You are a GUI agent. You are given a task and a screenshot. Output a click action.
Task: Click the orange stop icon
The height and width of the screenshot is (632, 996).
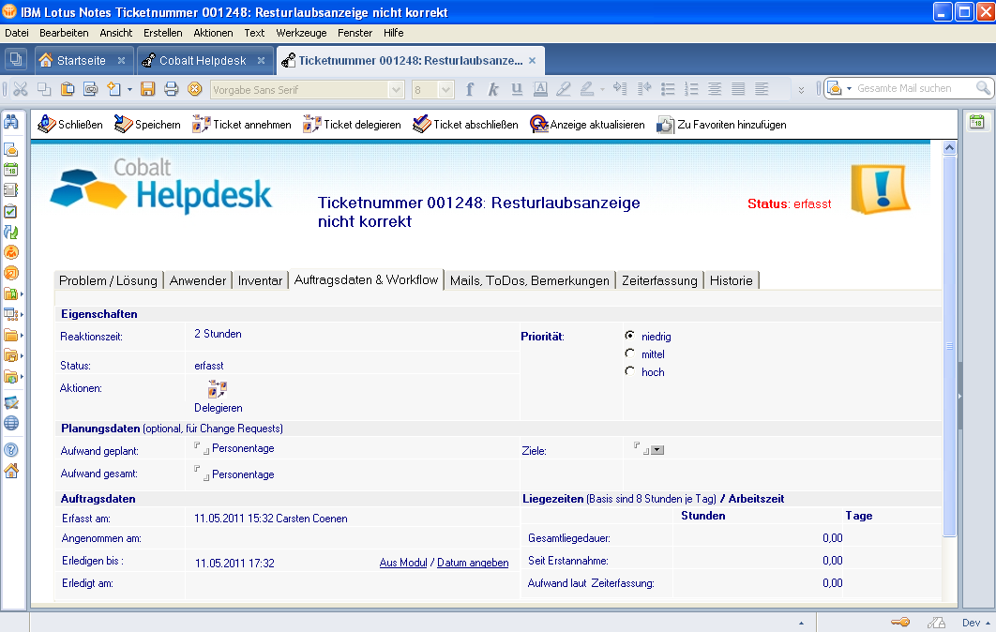(195, 89)
